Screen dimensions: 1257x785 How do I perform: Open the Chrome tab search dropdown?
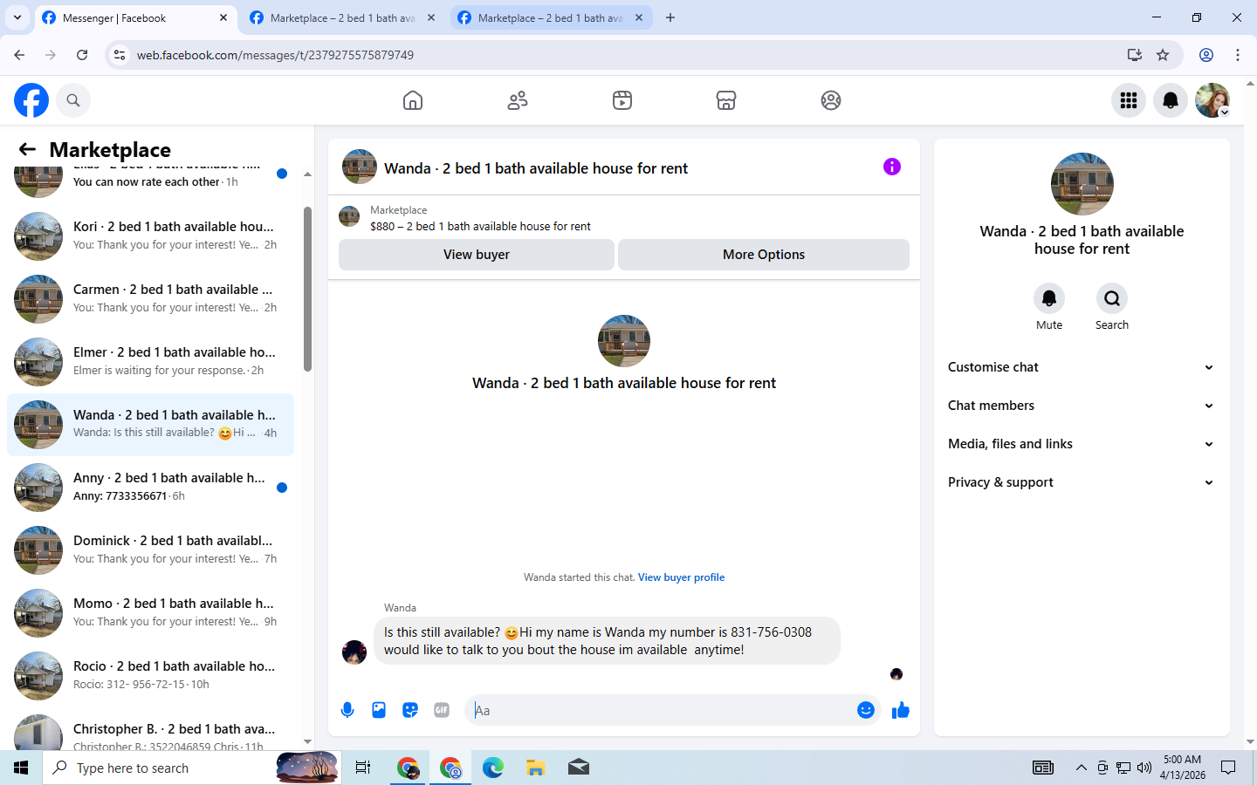coord(17,17)
